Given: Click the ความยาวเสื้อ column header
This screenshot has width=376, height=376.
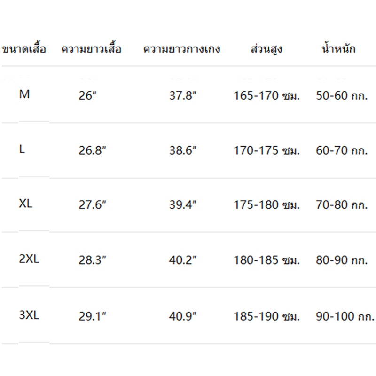Looking at the screenshot, I should [91, 49].
